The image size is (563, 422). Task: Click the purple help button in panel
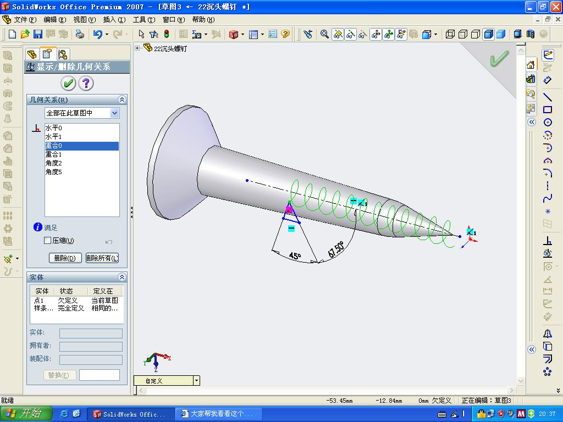coord(86,84)
